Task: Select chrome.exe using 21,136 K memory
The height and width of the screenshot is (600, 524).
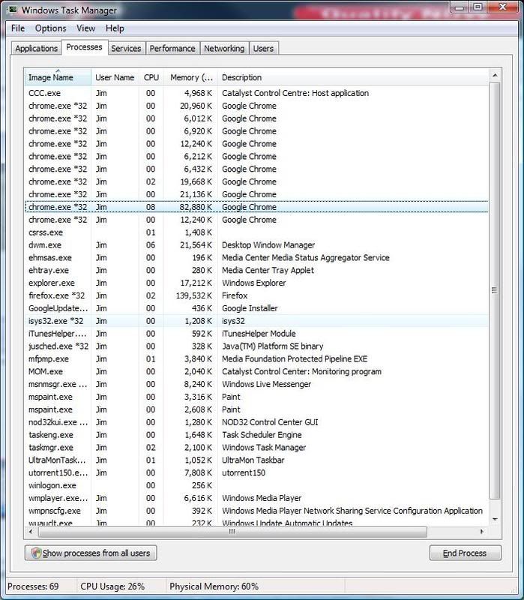Action: (256, 194)
